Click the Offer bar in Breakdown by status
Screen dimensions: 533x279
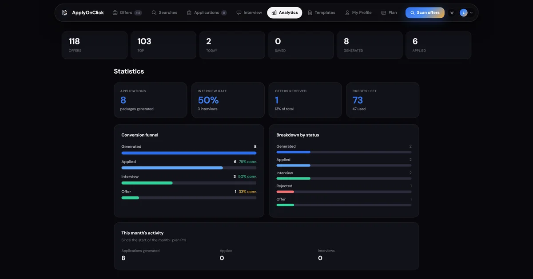[344, 205]
